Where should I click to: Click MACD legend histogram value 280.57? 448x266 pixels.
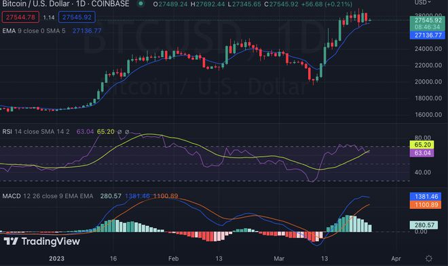pyautogui.click(x=111, y=196)
